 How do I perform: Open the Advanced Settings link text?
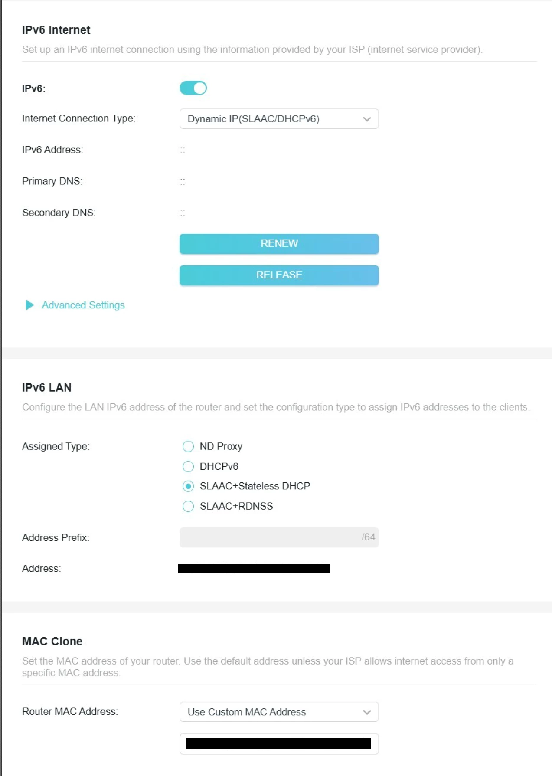click(83, 305)
